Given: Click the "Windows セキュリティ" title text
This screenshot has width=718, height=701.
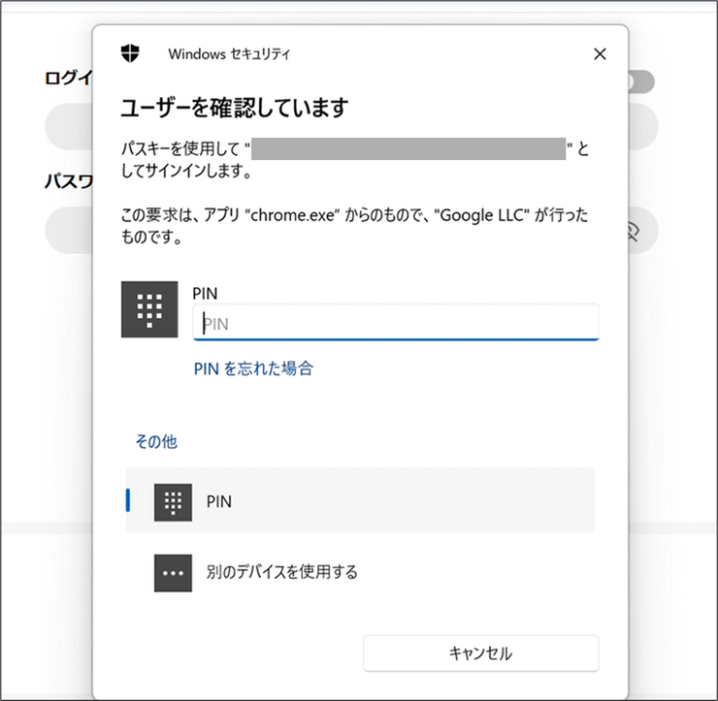Looking at the screenshot, I should [229, 54].
